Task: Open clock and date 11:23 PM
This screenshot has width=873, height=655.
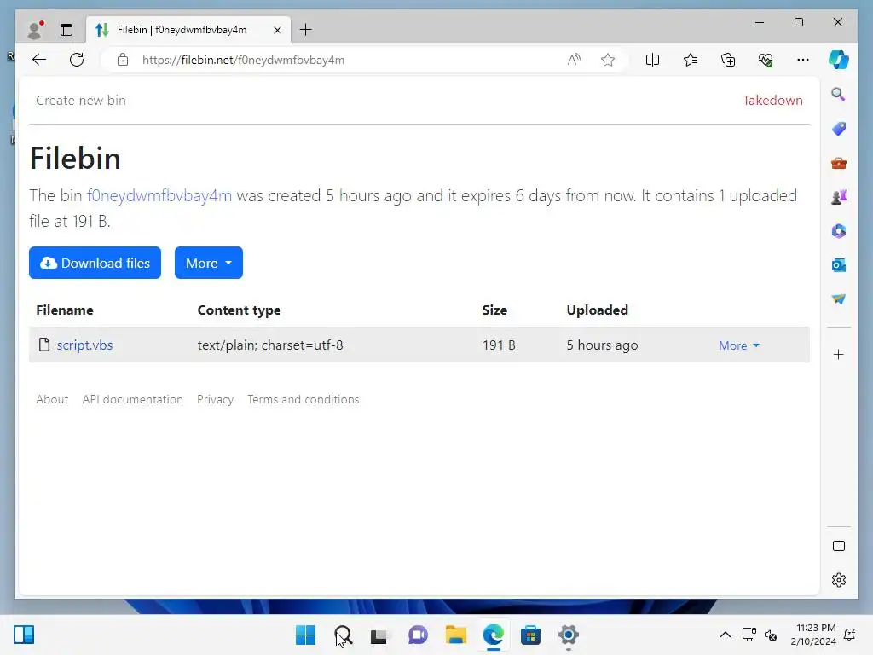Action: tap(813, 635)
